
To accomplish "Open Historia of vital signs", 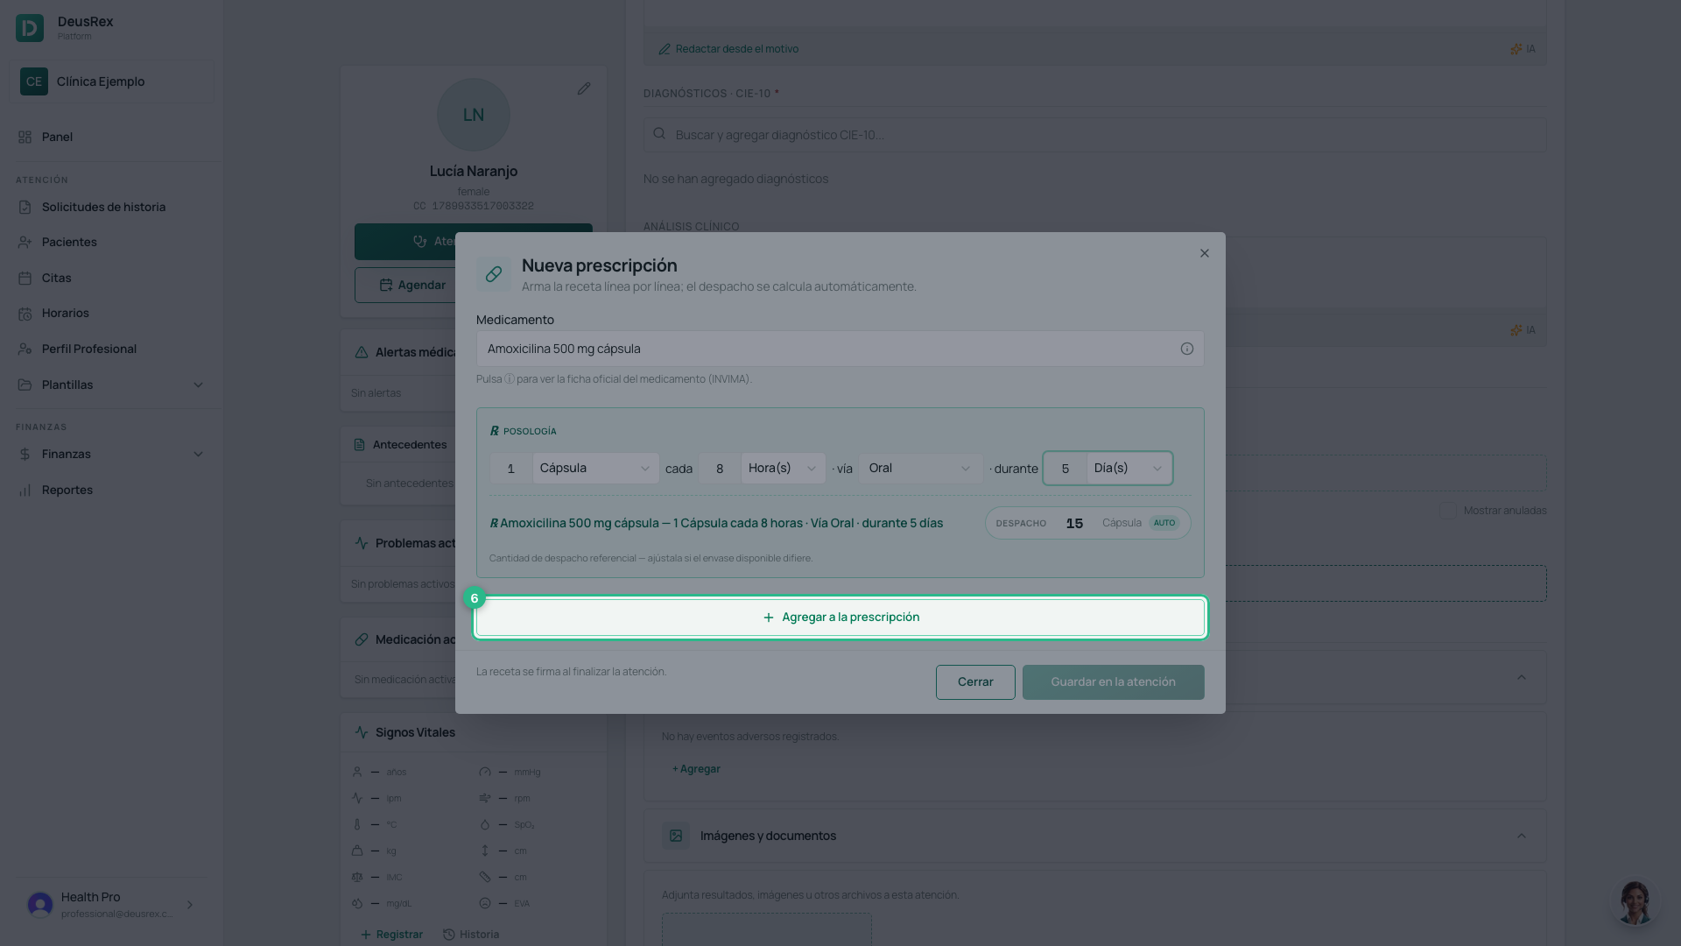I will [x=471, y=935].
